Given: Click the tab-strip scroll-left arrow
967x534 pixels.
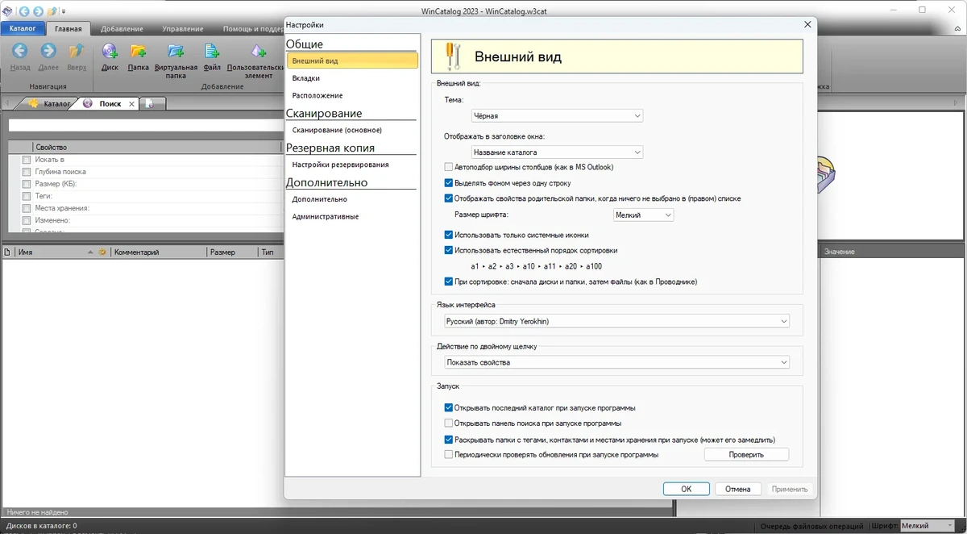Looking at the screenshot, I should coord(6,103).
